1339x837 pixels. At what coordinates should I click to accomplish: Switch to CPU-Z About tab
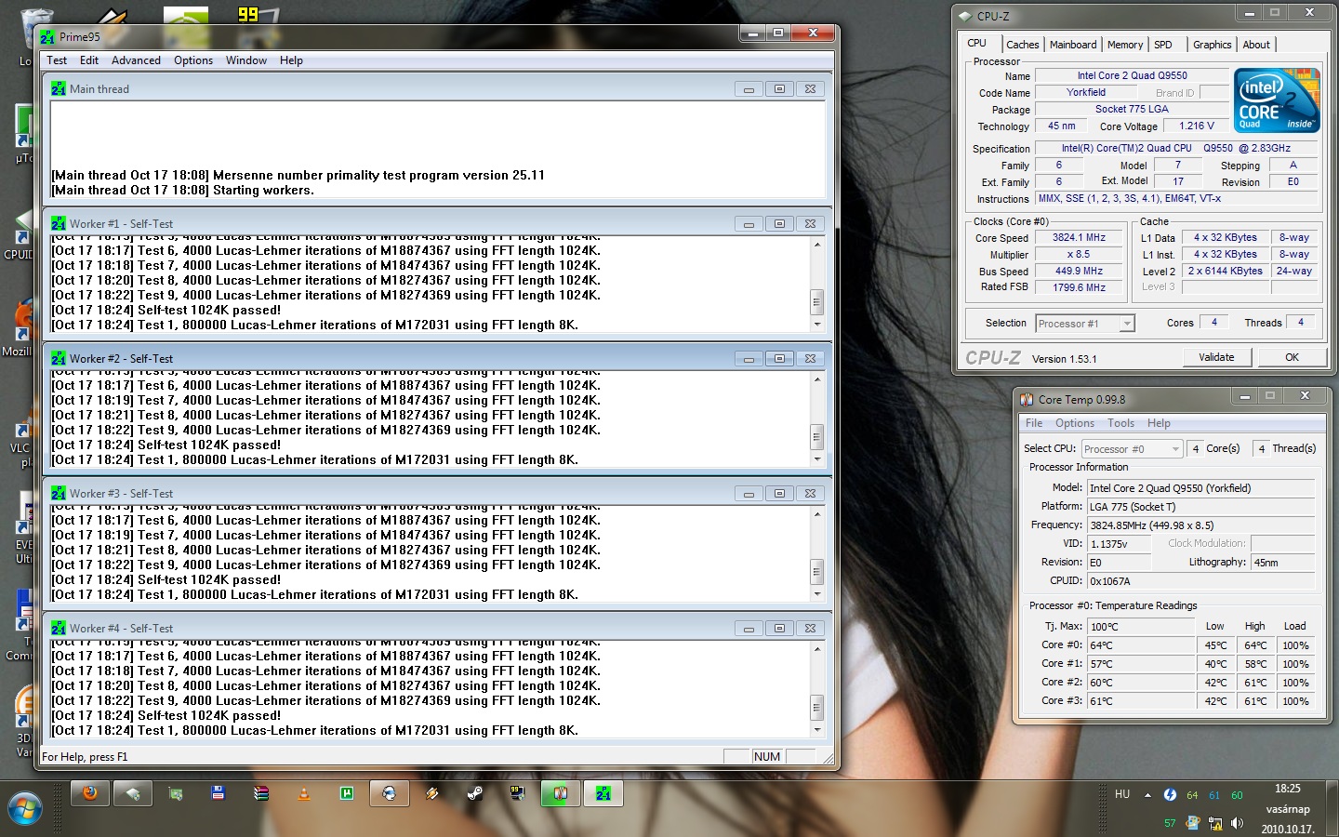tap(1256, 45)
